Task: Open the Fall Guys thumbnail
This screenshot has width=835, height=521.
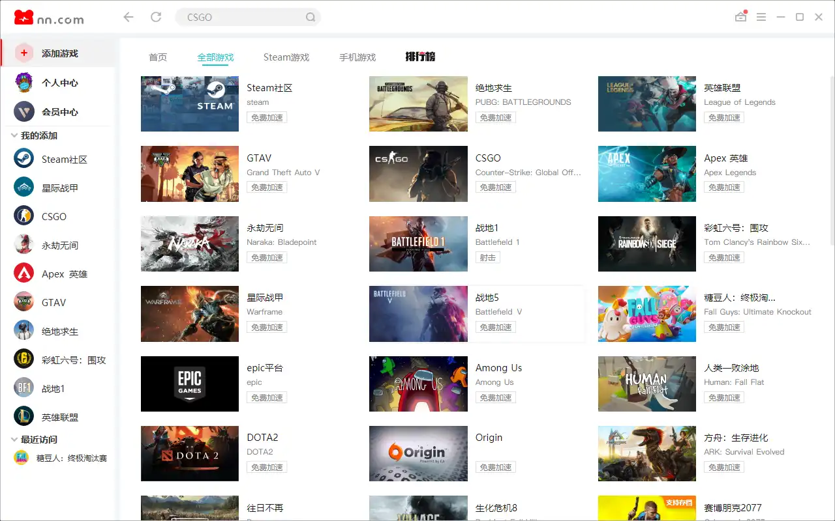Action: coord(647,314)
